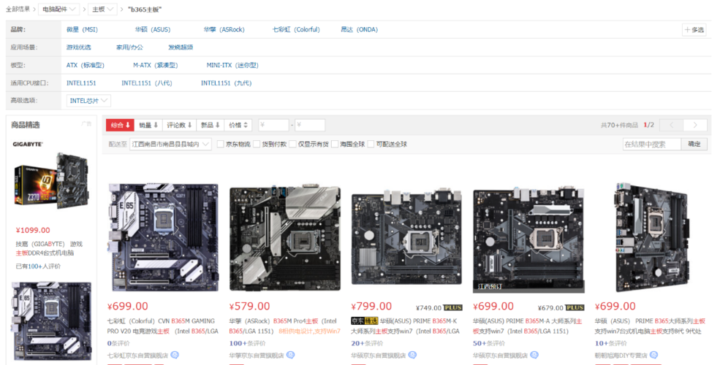Filter by brand 华擎 (ASRock)
720x365 pixels.
pyautogui.click(x=224, y=29)
